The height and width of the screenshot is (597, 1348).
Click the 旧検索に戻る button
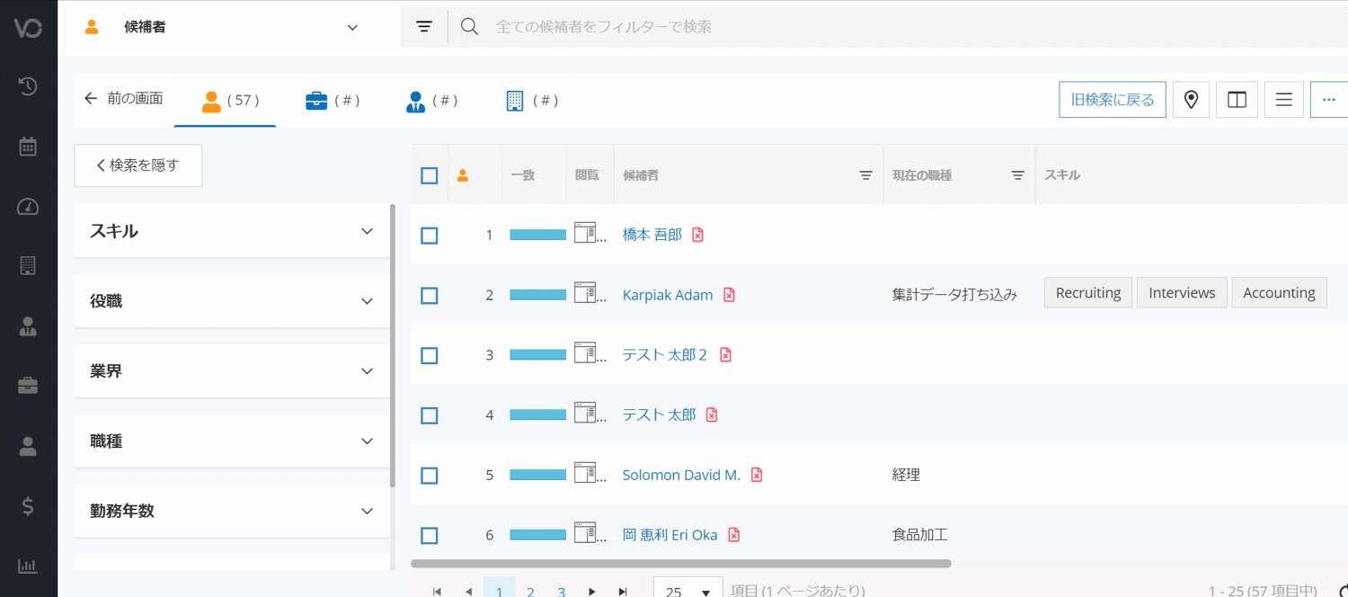click(x=1112, y=100)
